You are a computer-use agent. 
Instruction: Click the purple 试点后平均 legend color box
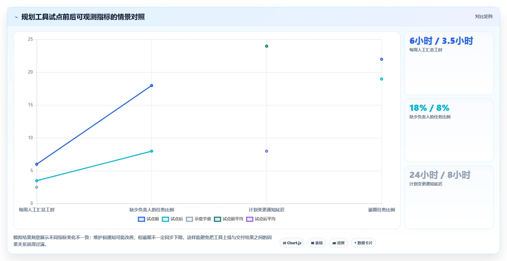pos(250,219)
